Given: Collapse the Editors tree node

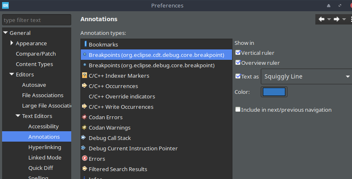Looking at the screenshot, I should (x=12, y=74).
